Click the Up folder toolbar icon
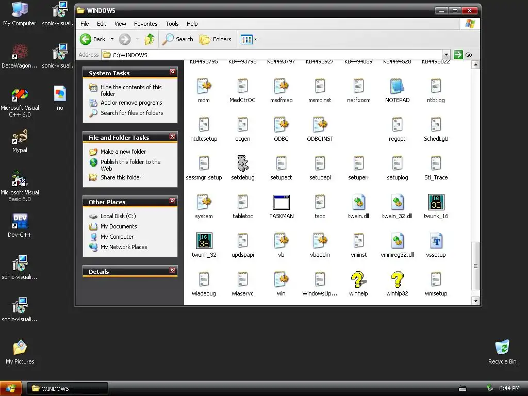 (149, 39)
